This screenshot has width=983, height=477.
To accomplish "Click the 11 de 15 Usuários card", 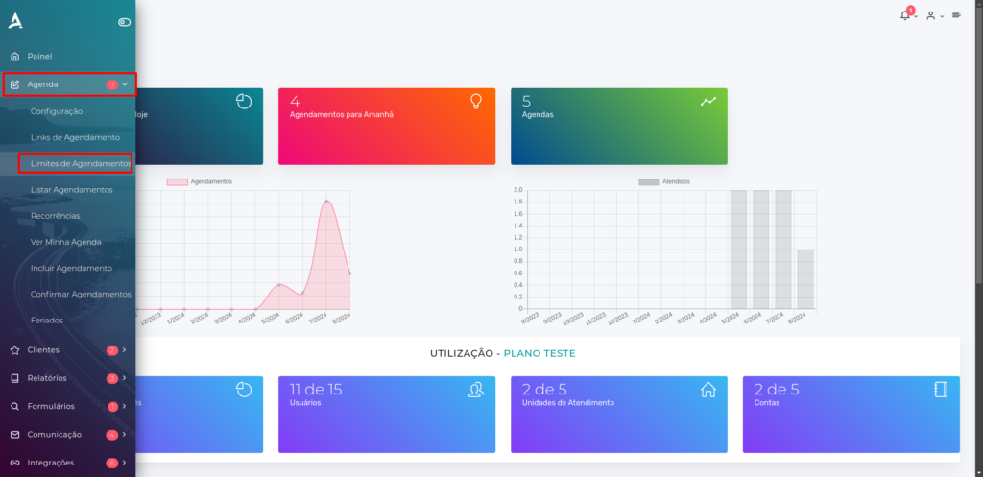I will coord(387,415).
